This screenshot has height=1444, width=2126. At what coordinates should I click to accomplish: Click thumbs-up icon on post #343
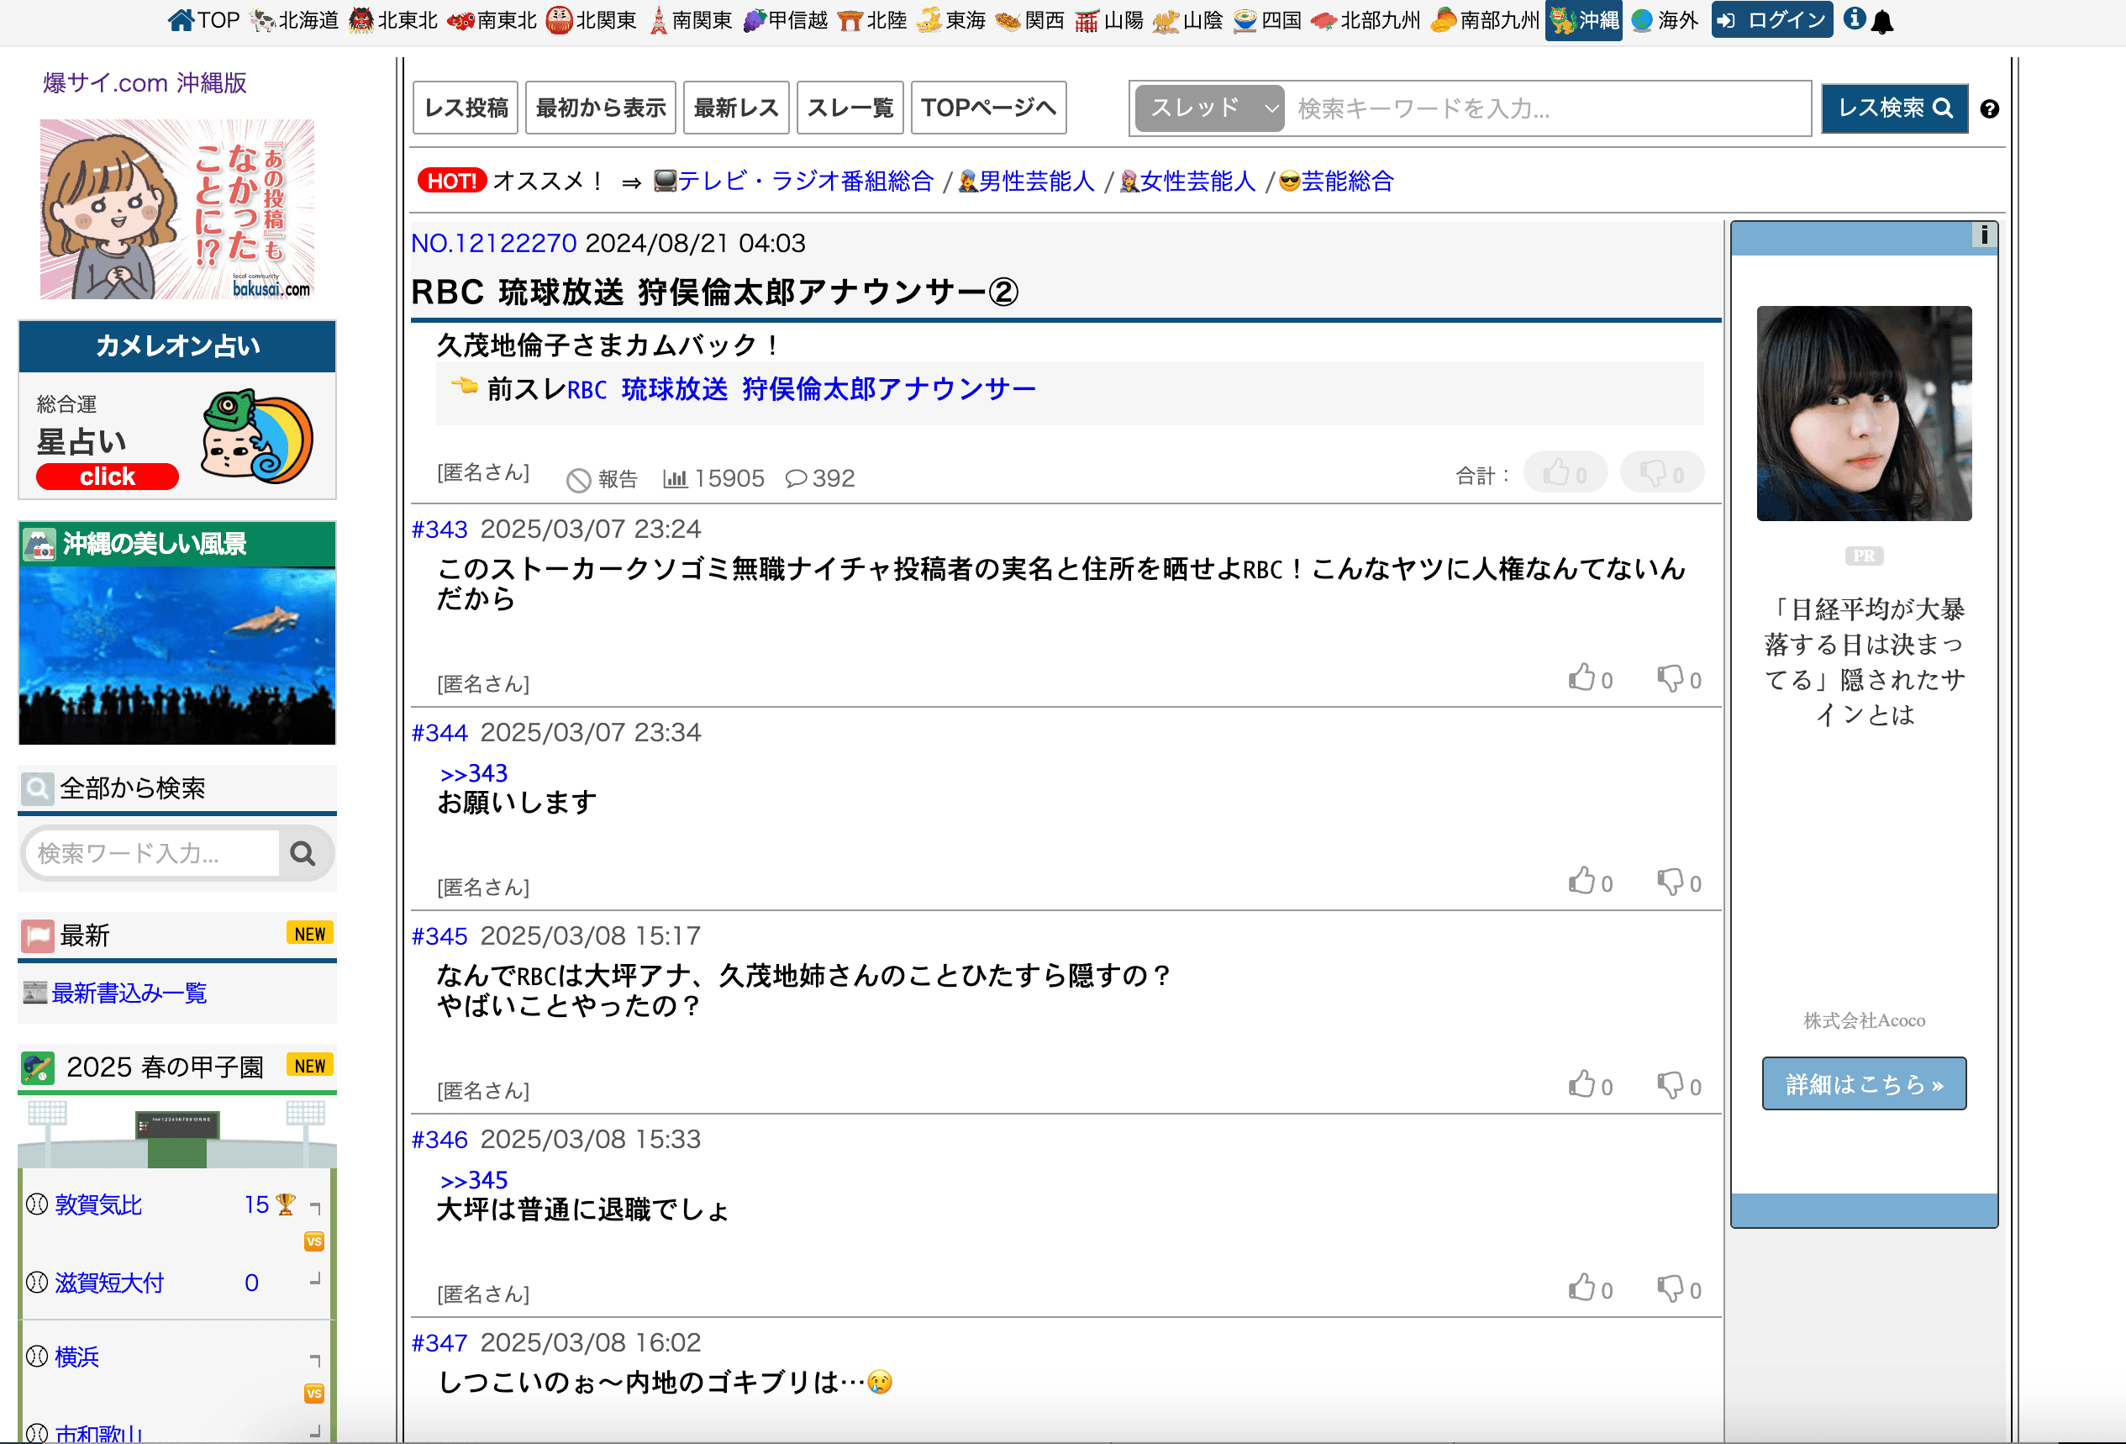click(x=1581, y=678)
